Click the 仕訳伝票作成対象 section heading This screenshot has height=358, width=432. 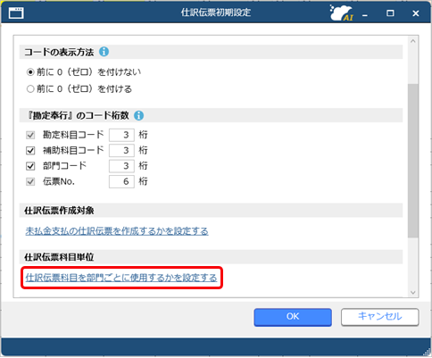pyautogui.click(x=59, y=211)
